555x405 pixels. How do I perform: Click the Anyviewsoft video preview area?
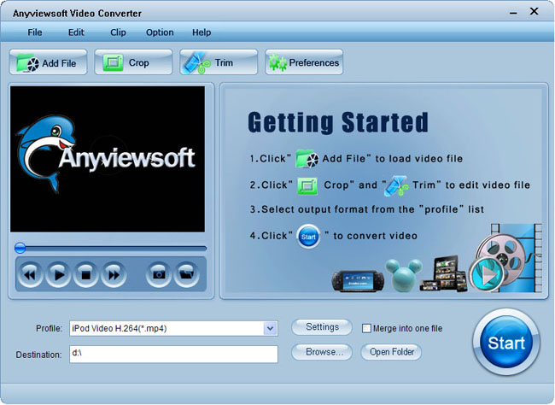click(x=108, y=159)
